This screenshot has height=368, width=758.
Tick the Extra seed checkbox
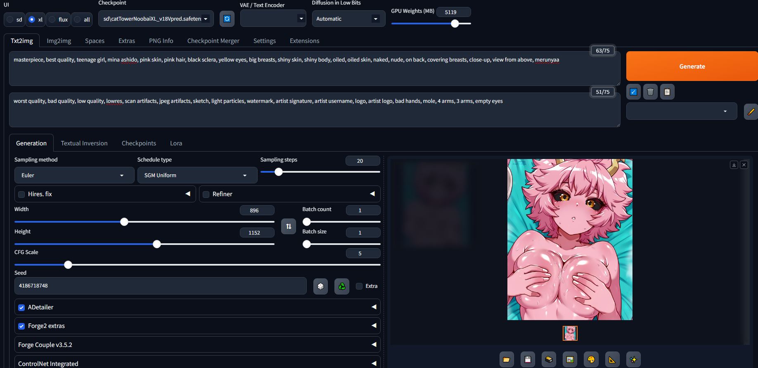pos(359,286)
